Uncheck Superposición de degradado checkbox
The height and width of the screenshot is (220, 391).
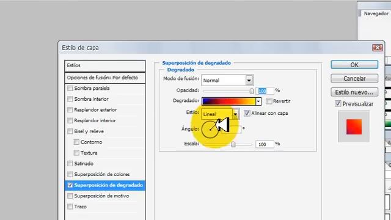tap(70, 185)
